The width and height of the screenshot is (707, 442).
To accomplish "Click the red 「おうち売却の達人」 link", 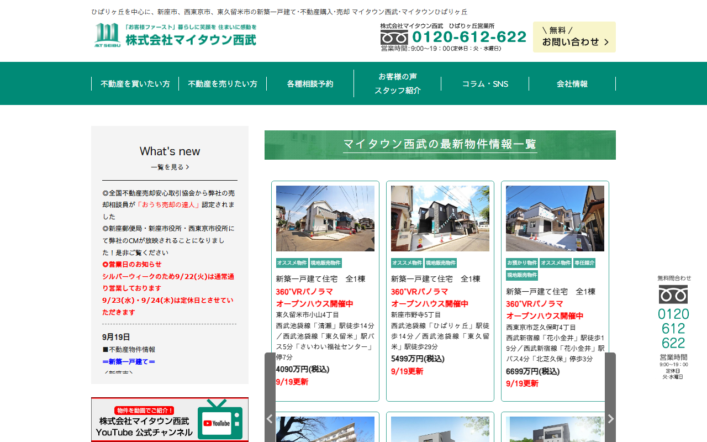I will (168, 204).
